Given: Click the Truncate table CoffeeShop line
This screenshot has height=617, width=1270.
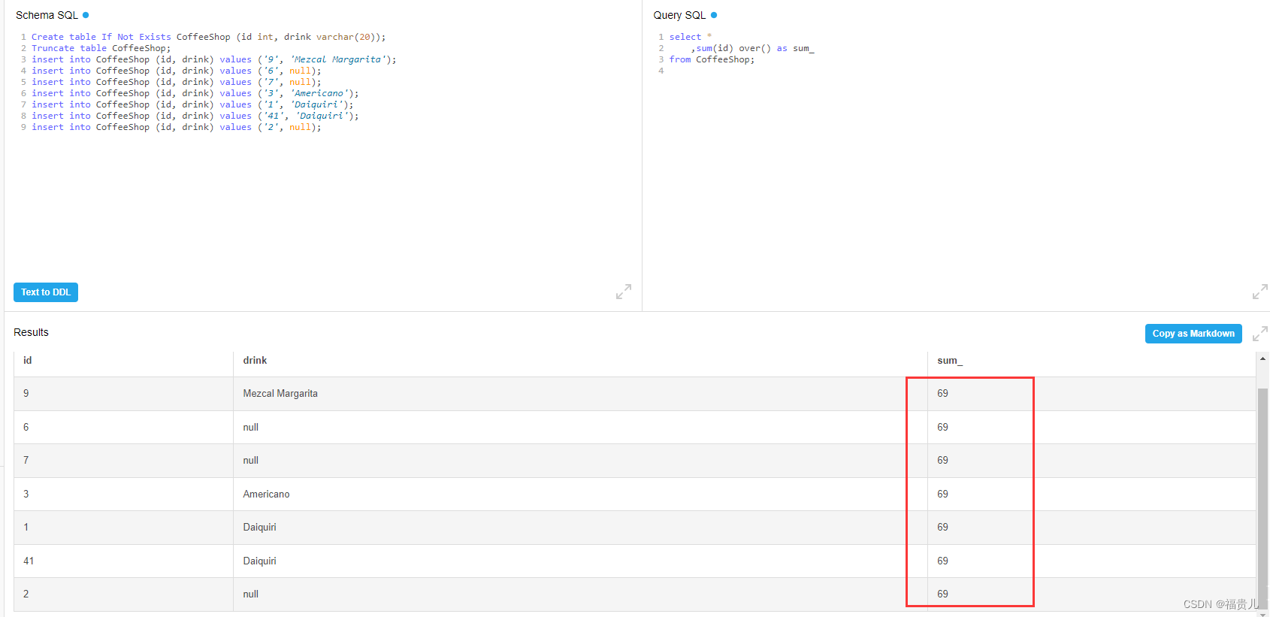Looking at the screenshot, I should tap(101, 48).
